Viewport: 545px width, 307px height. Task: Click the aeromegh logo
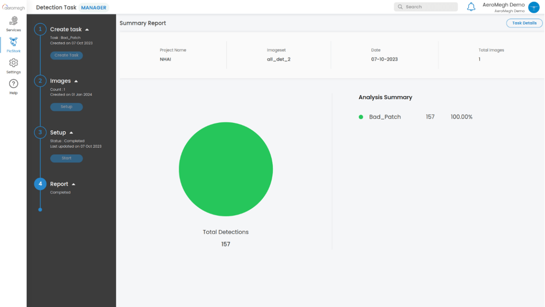click(13, 8)
